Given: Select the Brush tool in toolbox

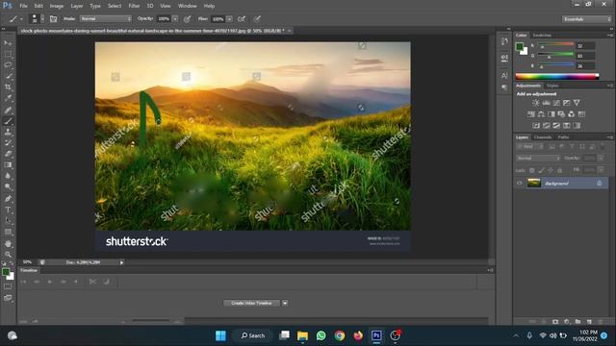Looking at the screenshot, I should coord(8,121).
